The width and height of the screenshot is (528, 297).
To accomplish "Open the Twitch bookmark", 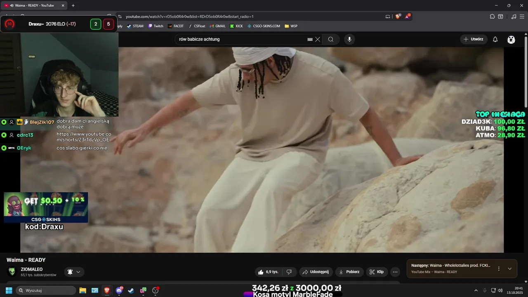I will point(156,26).
